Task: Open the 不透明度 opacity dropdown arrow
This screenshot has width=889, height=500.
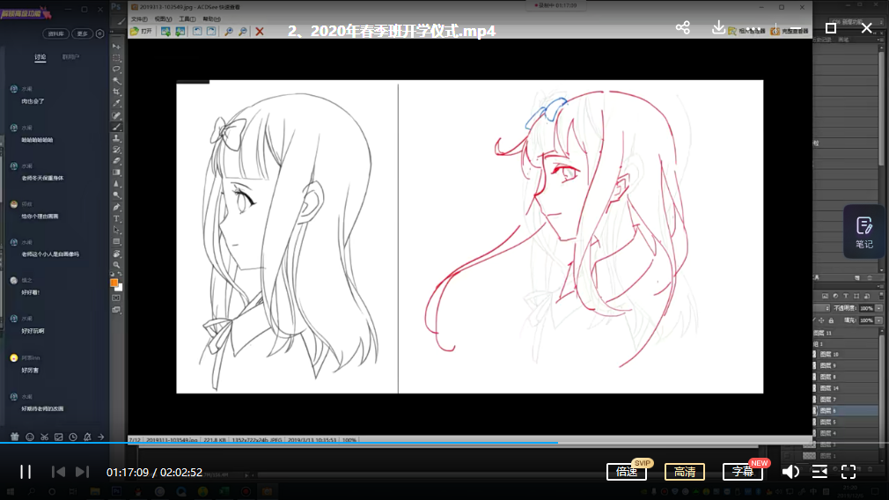Action: click(878, 308)
